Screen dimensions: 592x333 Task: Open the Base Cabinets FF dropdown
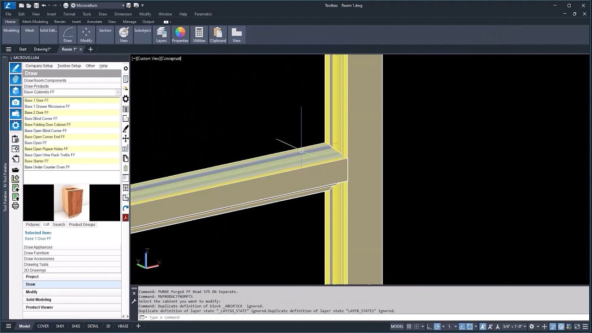click(x=72, y=92)
